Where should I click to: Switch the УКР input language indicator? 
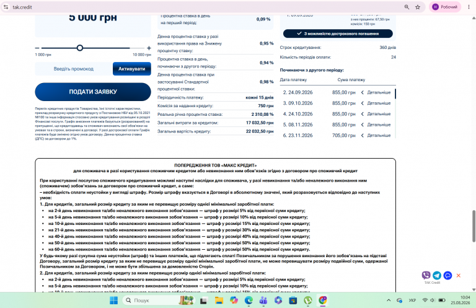(412, 301)
